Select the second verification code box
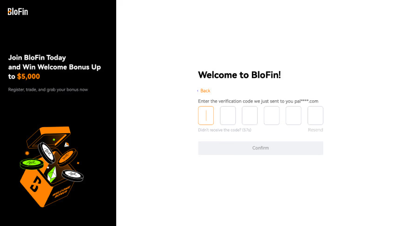Viewport: 403px width, 226px height. [x=228, y=116]
